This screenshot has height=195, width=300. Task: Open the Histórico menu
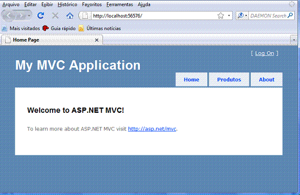tap(67, 4)
